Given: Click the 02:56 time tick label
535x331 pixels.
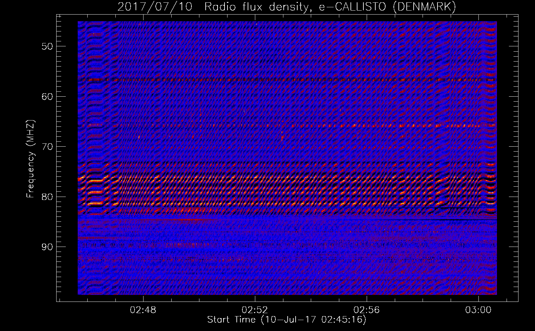Looking at the screenshot, I should 367,310.
